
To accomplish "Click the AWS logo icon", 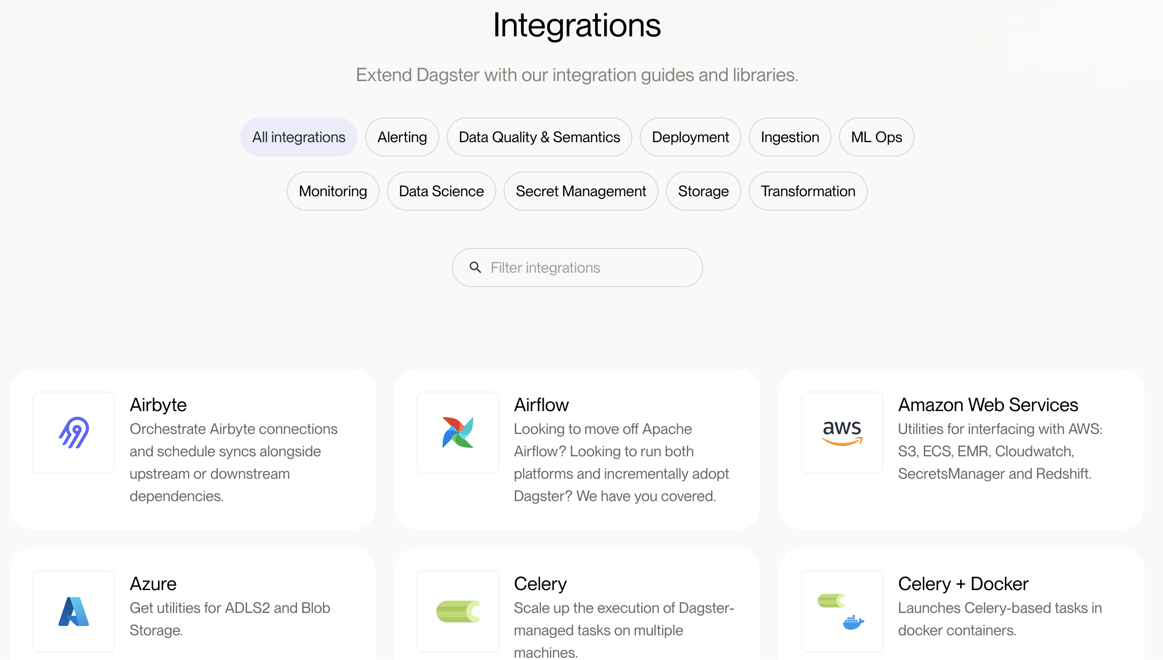I will tap(842, 433).
